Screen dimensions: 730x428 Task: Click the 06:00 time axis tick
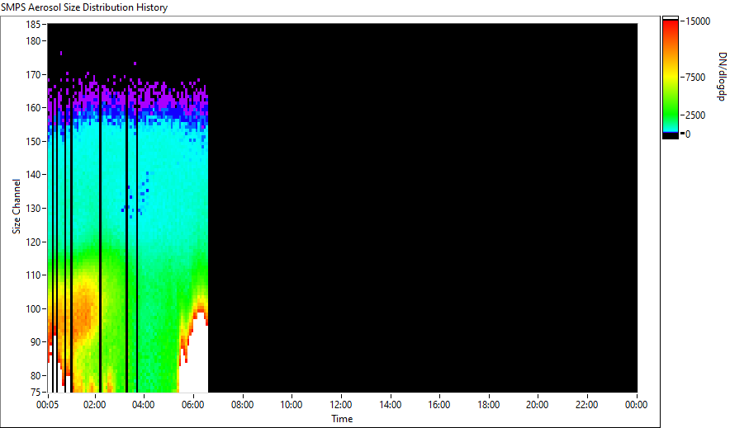click(192, 405)
